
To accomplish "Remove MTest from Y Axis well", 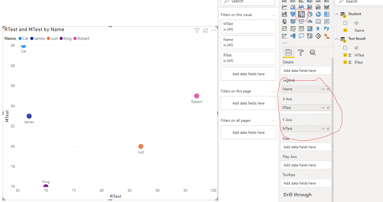I will coord(328,129).
